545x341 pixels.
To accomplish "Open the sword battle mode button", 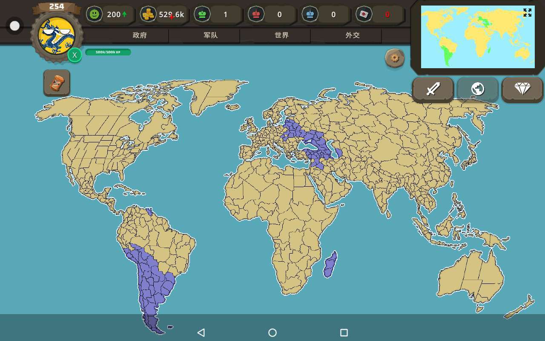I will pos(433,89).
